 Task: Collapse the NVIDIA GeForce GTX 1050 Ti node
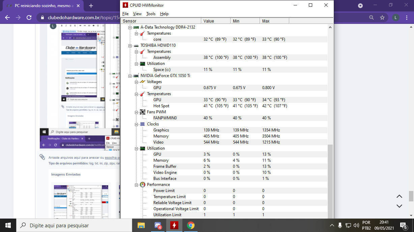[130, 76]
